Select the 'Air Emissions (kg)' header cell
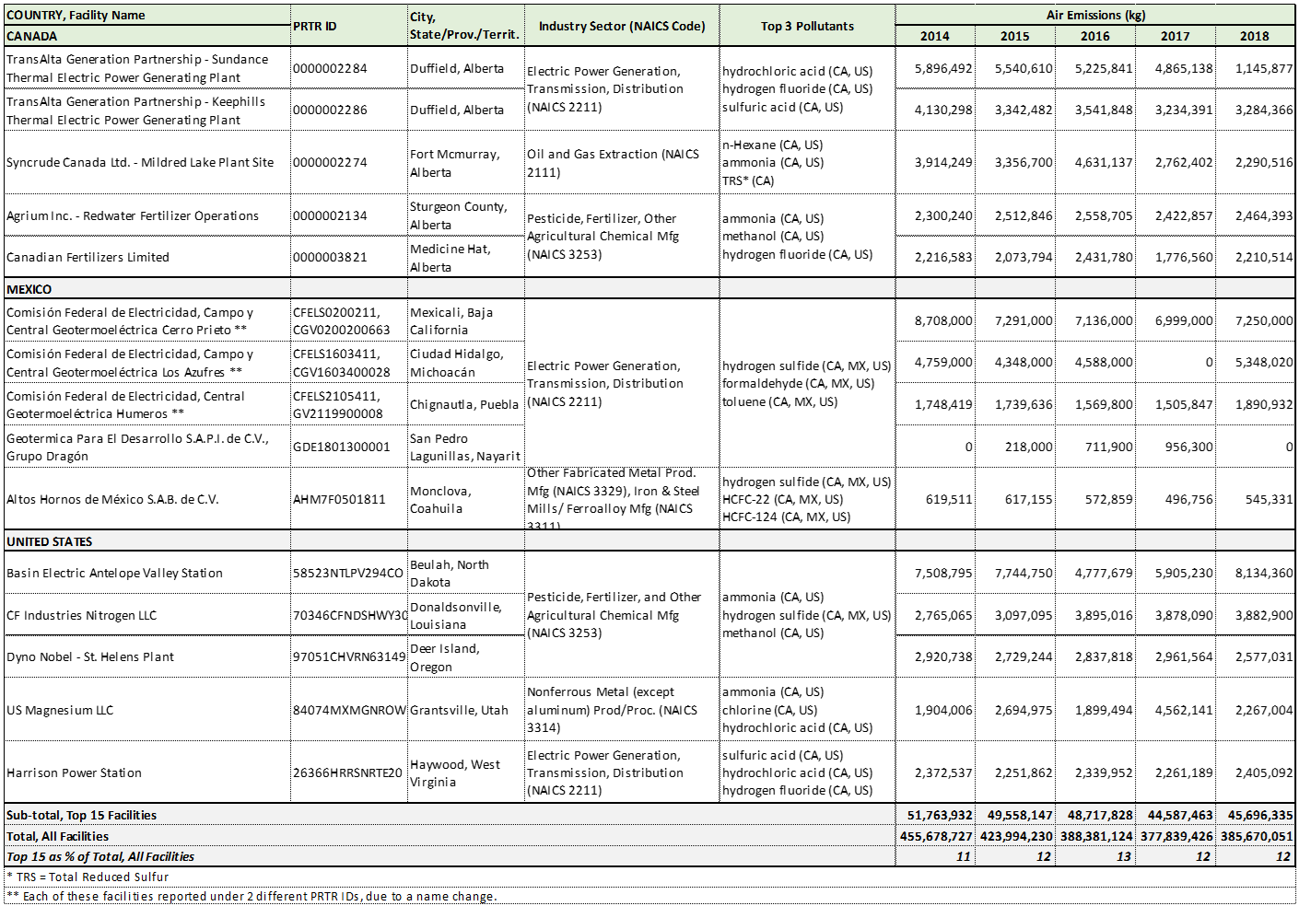1299x906 pixels. [1095, 15]
